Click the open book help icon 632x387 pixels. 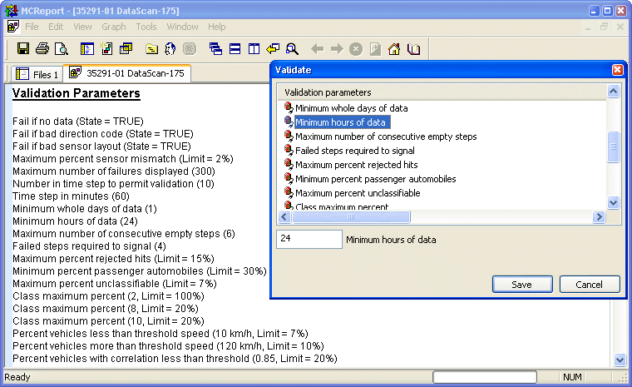click(x=413, y=49)
